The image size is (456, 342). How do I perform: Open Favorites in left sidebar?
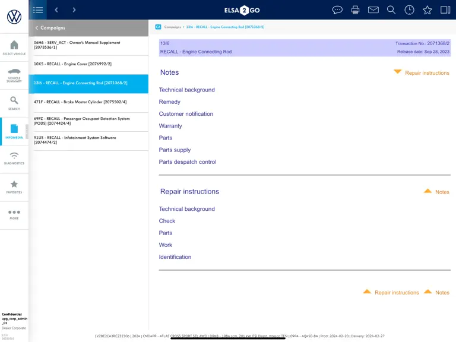(14, 187)
